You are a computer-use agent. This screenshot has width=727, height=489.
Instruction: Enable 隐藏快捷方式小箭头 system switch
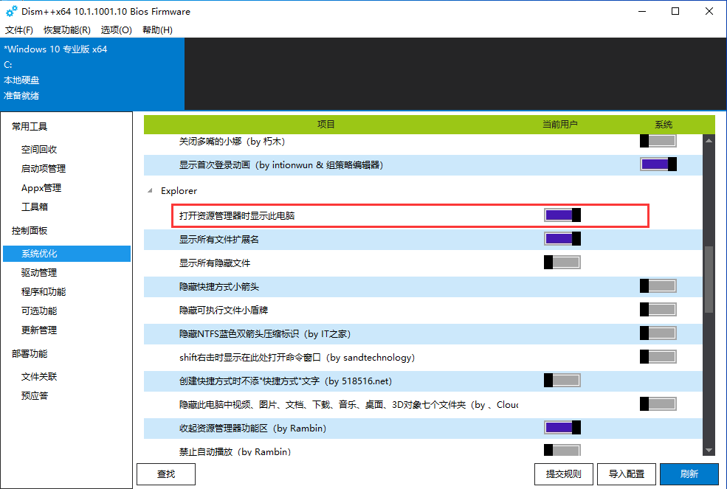coord(658,286)
